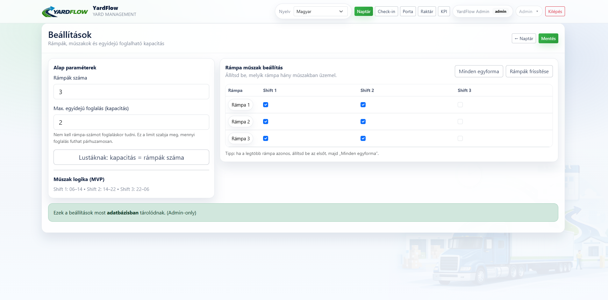Image resolution: width=608 pixels, height=300 pixels.
Task: Open the Porta menu item
Action: click(x=408, y=11)
